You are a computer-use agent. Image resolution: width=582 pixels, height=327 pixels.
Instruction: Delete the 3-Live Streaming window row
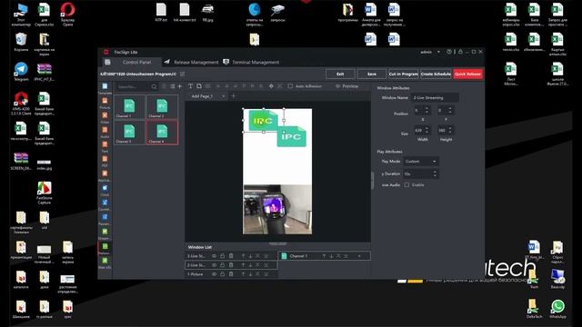click(231, 256)
